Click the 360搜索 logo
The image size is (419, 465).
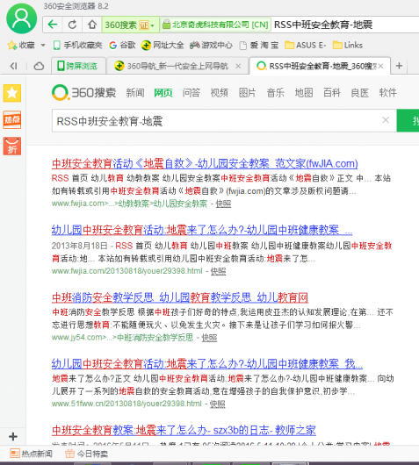pos(84,92)
